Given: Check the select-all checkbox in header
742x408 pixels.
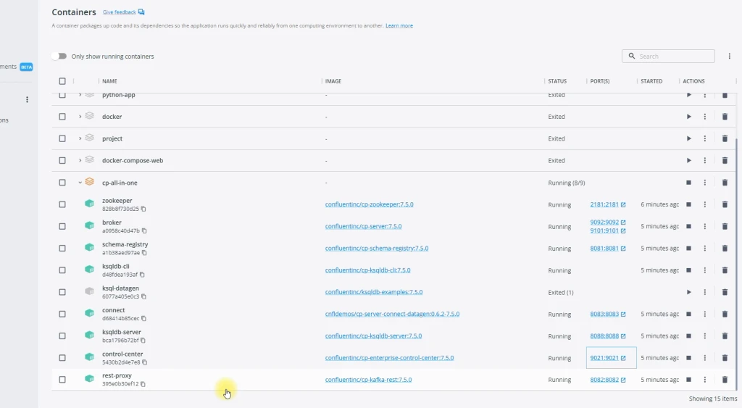Looking at the screenshot, I should (x=62, y=81).
